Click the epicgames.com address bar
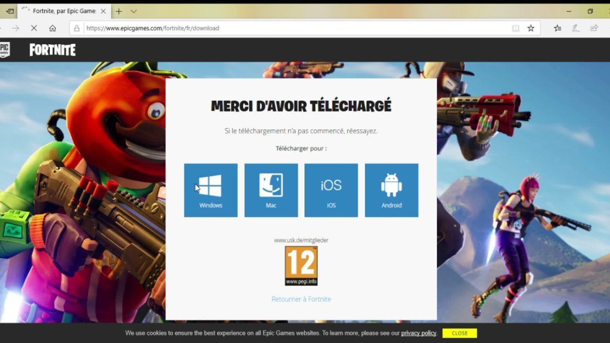The width and height of the screenshot is (610, 343). pyautogui.click(x=292, y=28)
